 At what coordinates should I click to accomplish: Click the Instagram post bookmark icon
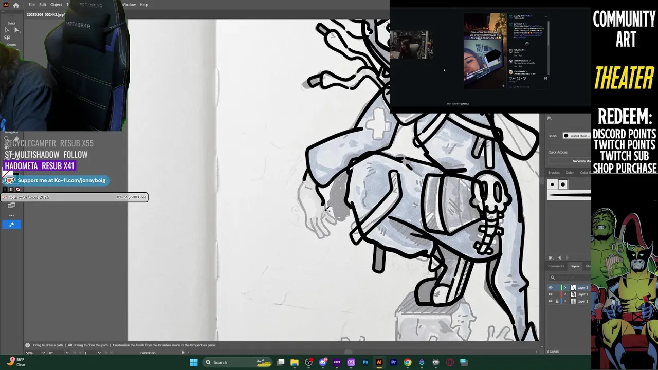point(545,78)
